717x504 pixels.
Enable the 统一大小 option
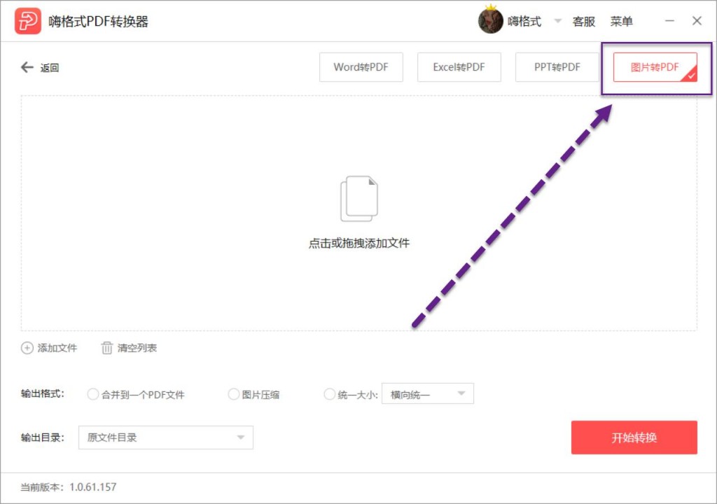click(x=329, y=394)
